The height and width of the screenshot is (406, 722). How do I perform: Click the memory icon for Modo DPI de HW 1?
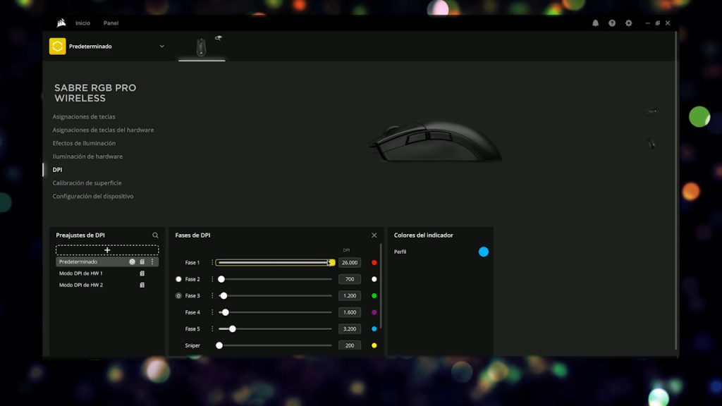(x=142, y=273)
